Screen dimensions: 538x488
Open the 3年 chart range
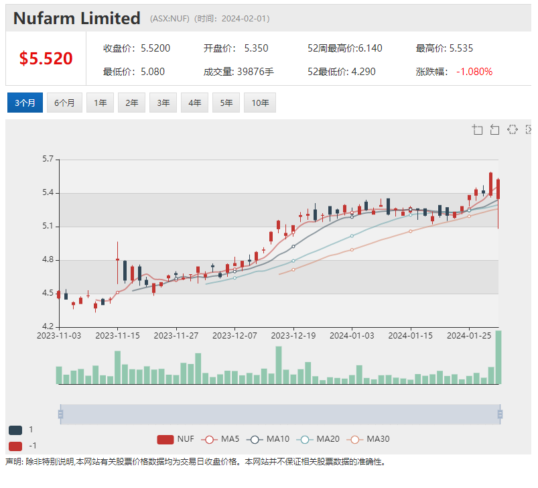click(x=163, y=103)
